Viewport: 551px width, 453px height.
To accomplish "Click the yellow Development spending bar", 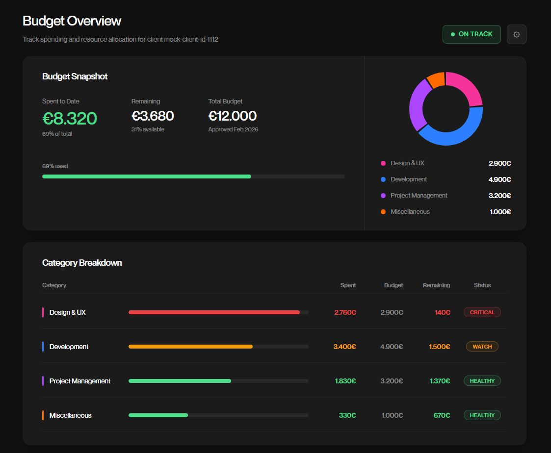I will pyautogui.click(x=190, y=346).
